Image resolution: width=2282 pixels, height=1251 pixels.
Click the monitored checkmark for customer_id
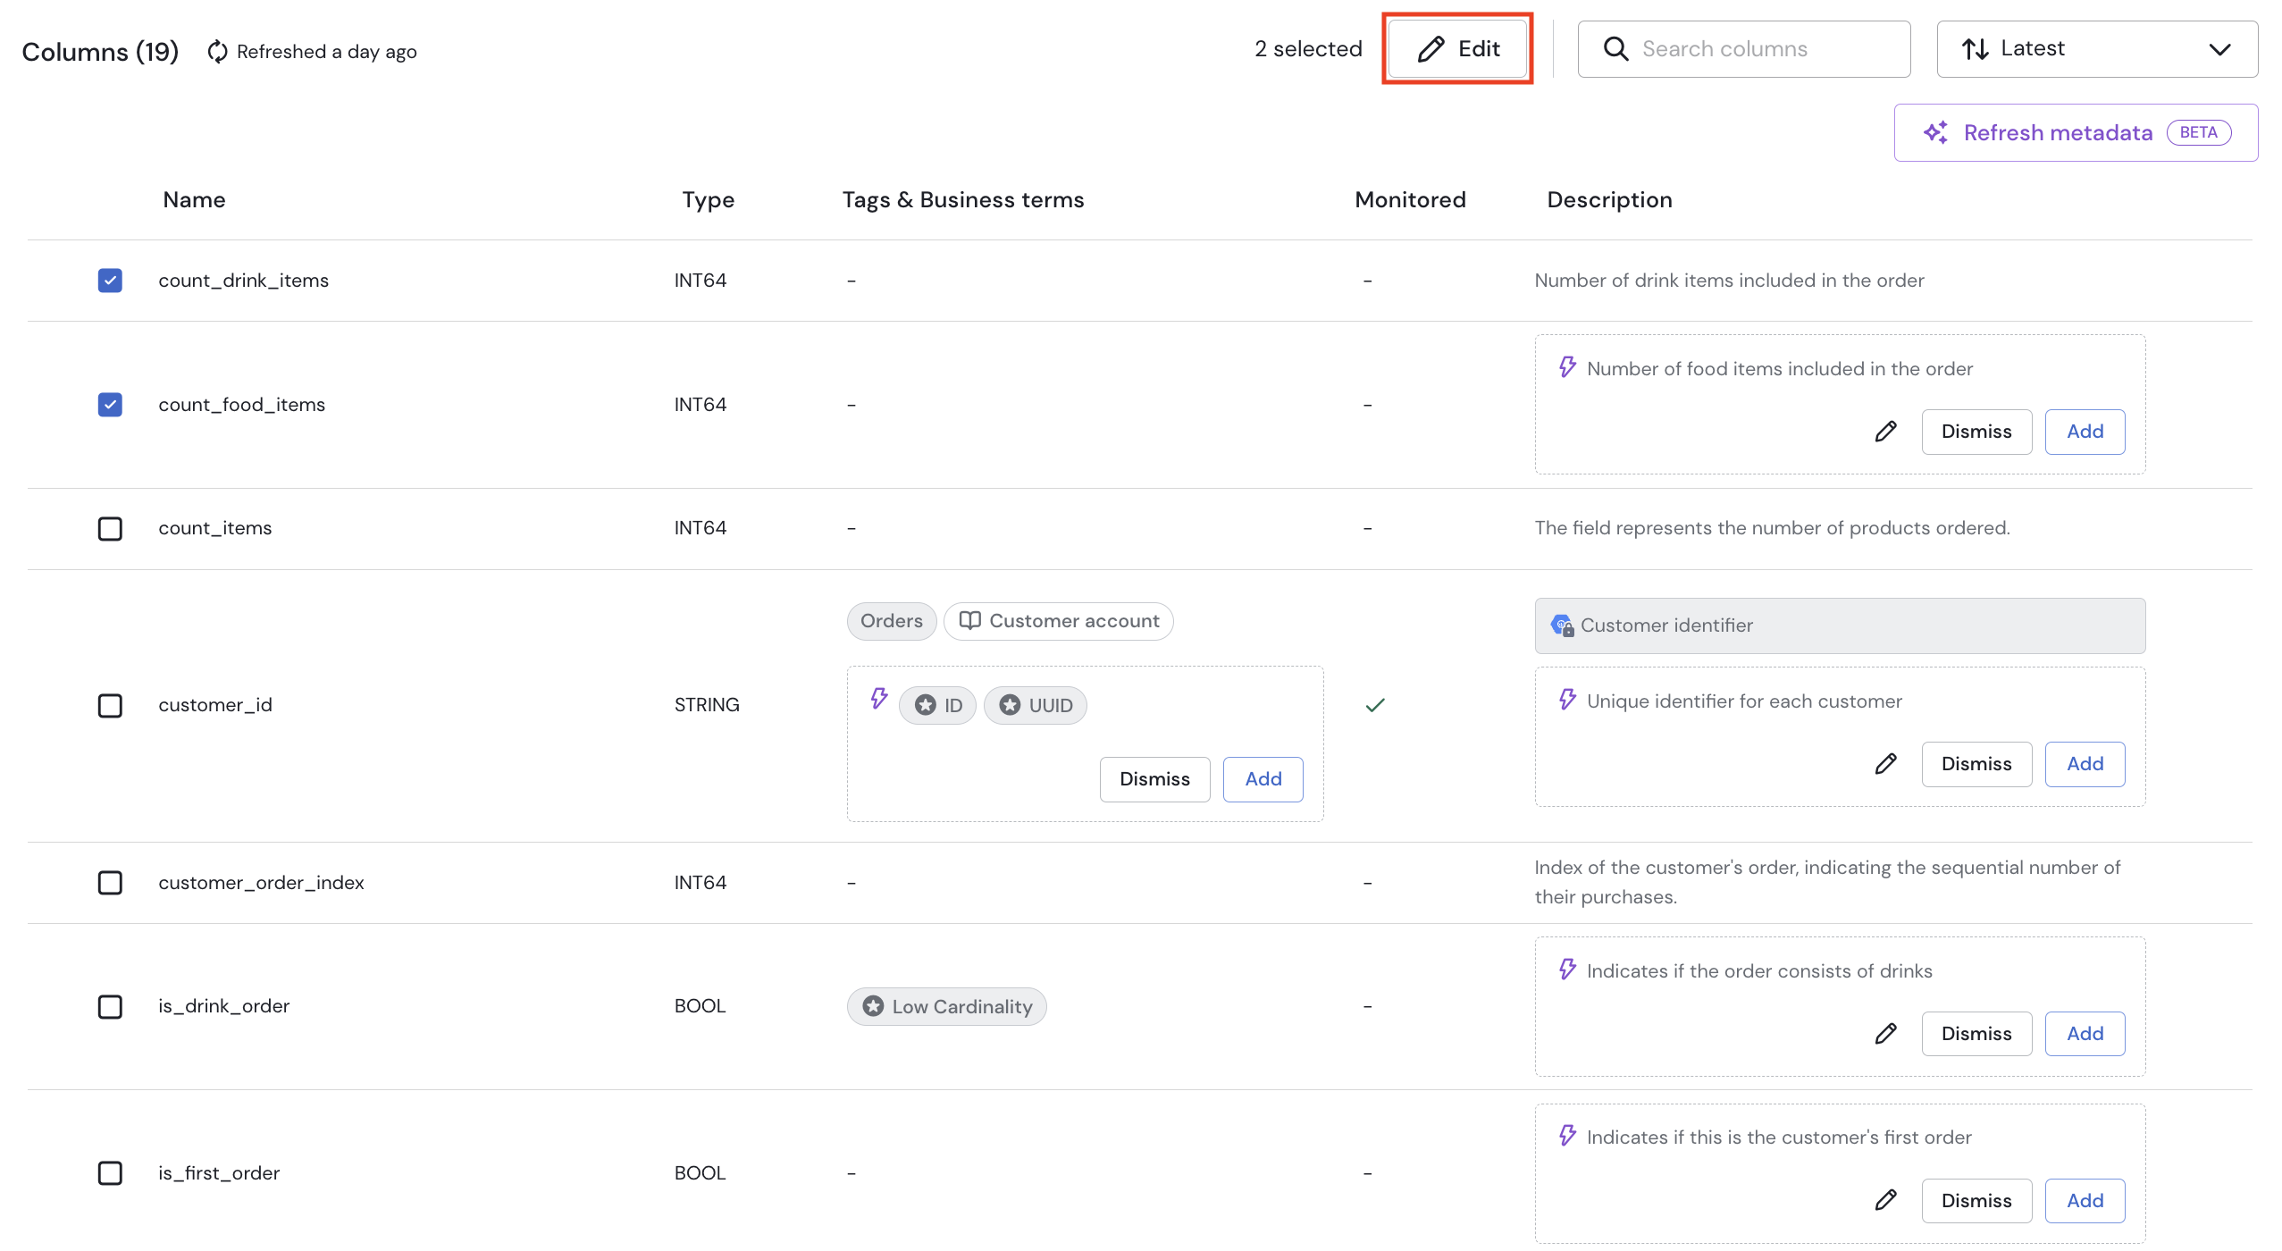tap(1375, 705)
